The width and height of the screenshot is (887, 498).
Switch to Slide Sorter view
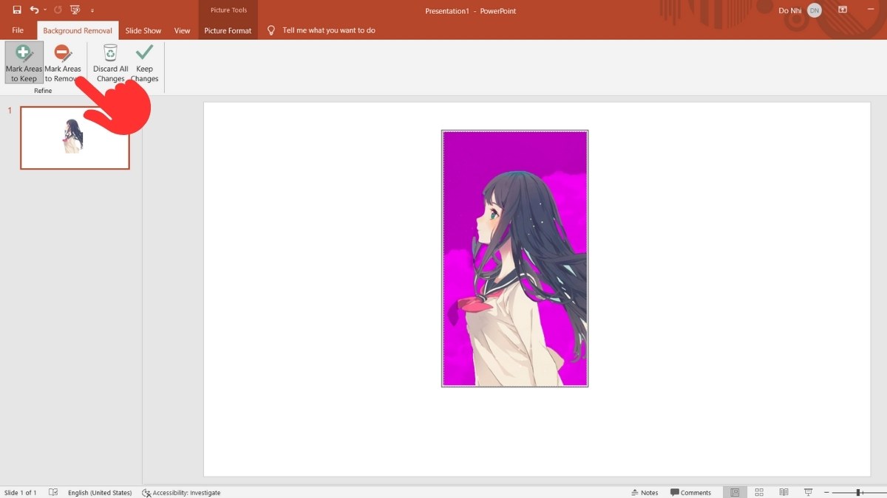[759, 492]
